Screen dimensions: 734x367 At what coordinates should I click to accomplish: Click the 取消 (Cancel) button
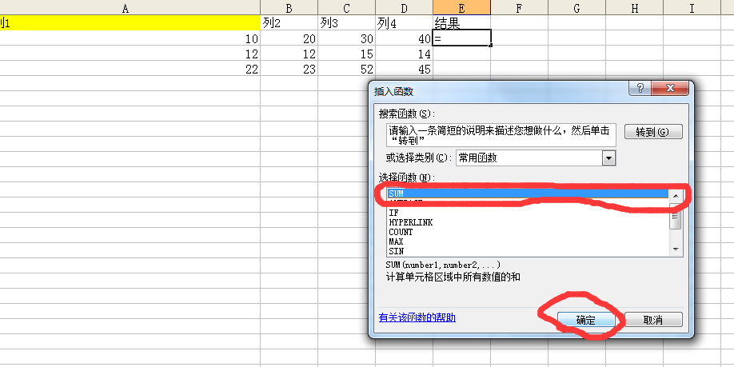click(653, 320)
